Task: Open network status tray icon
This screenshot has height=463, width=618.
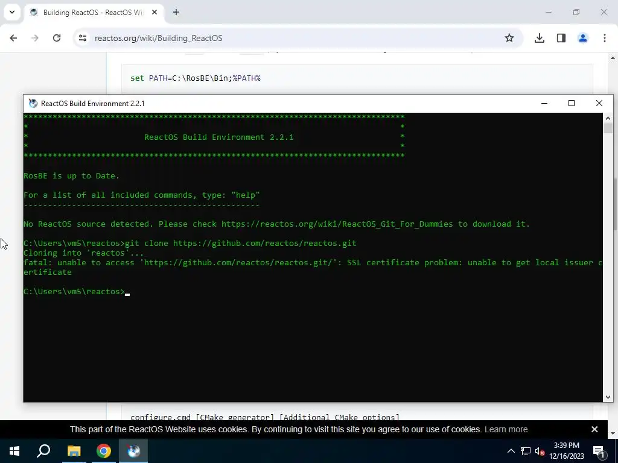Action: click(526, 451)
